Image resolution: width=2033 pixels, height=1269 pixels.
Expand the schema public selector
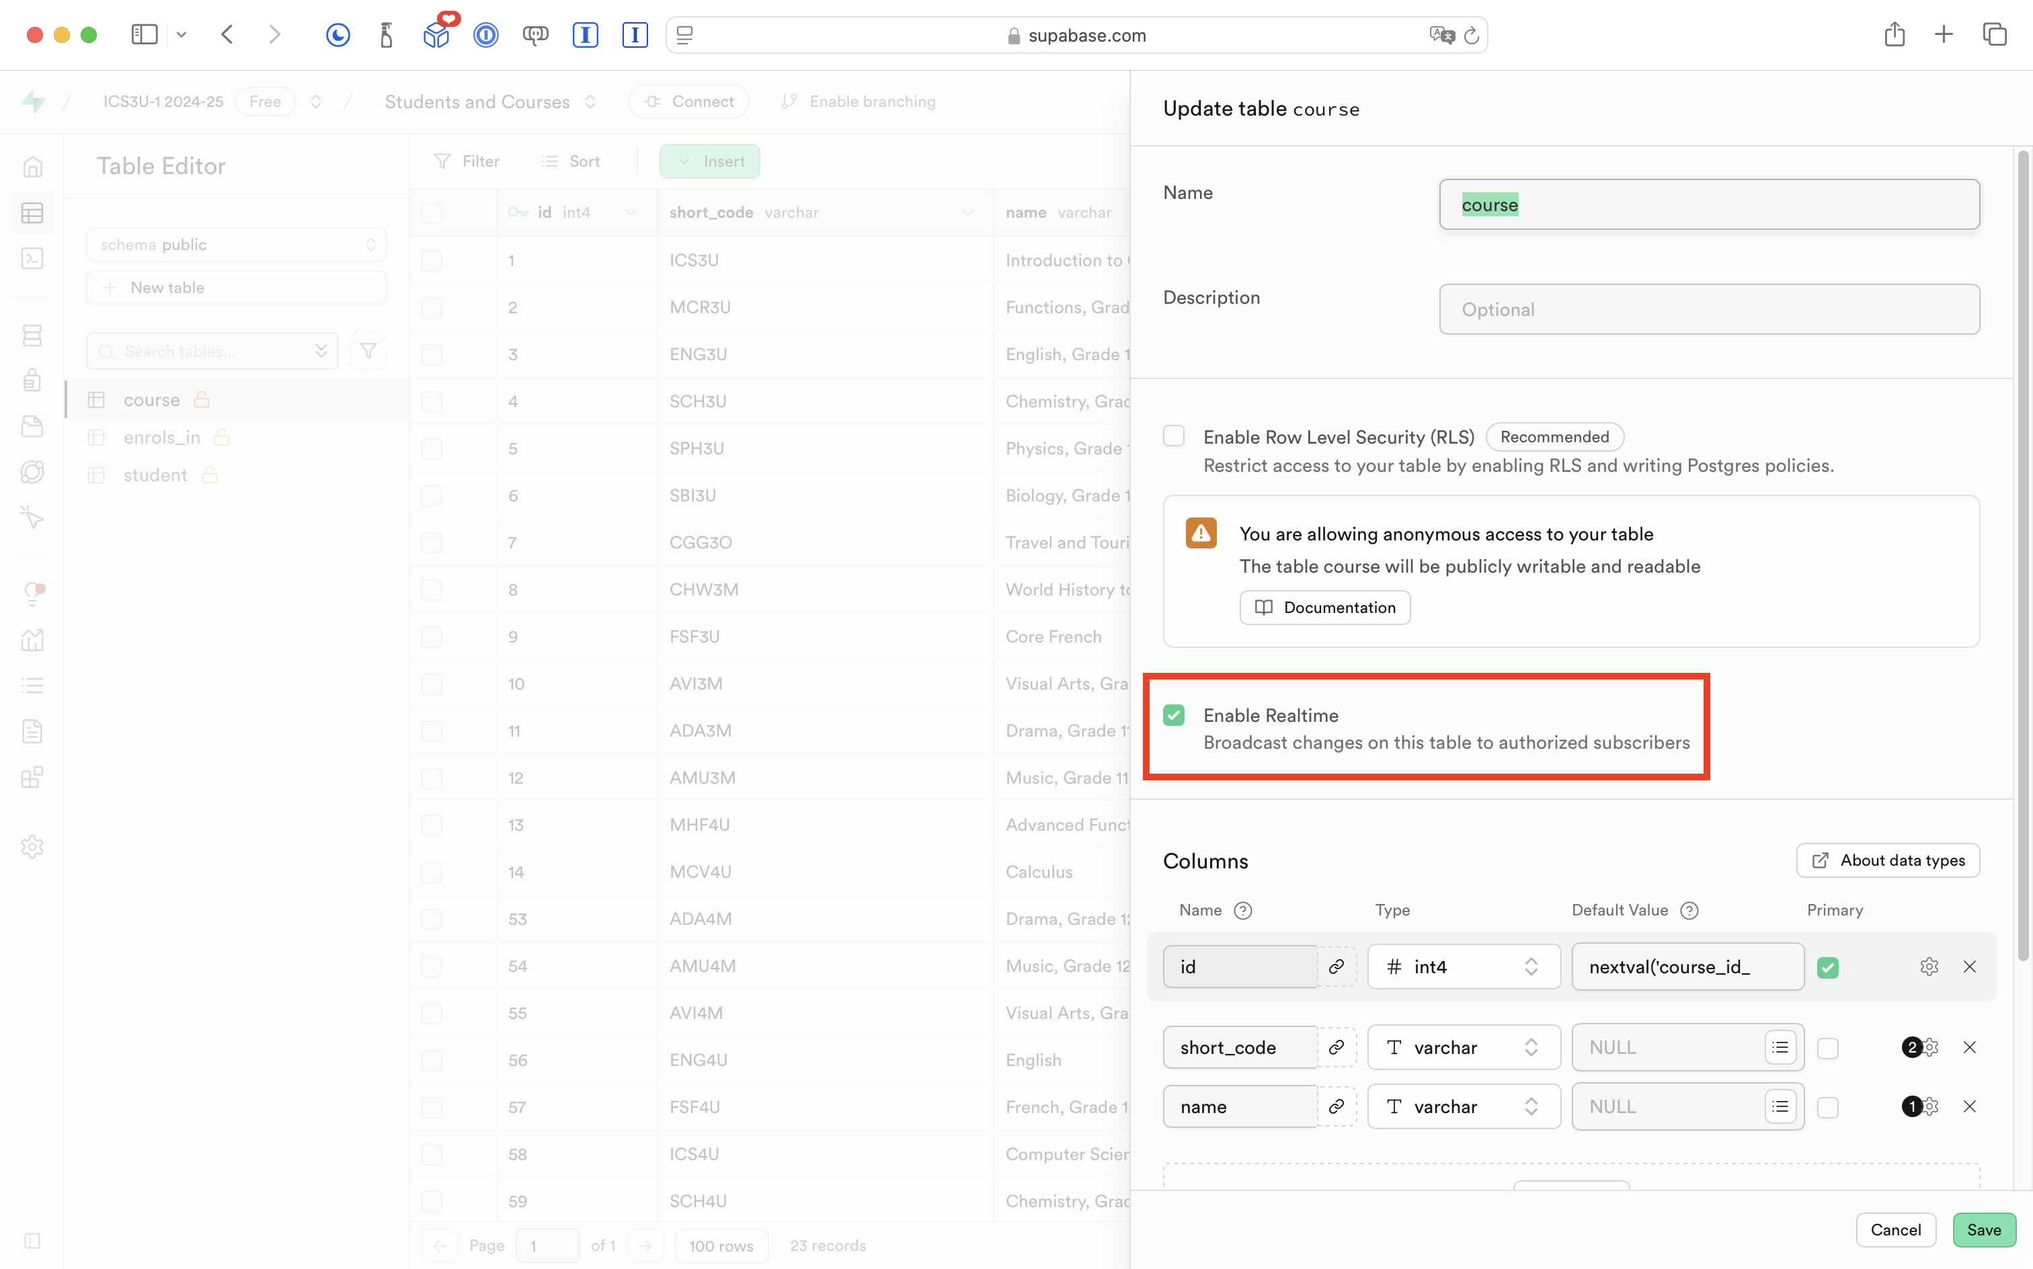(236, 245)
